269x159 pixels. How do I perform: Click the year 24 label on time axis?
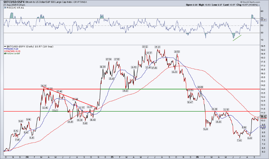[x=27, y=157]
